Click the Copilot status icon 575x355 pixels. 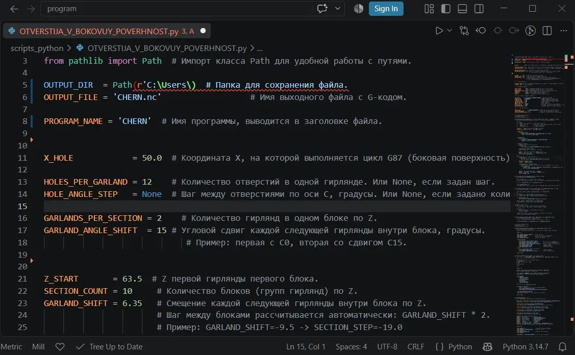pos(487,346)
